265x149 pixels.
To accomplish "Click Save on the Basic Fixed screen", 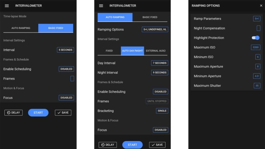I will point(63,113).
